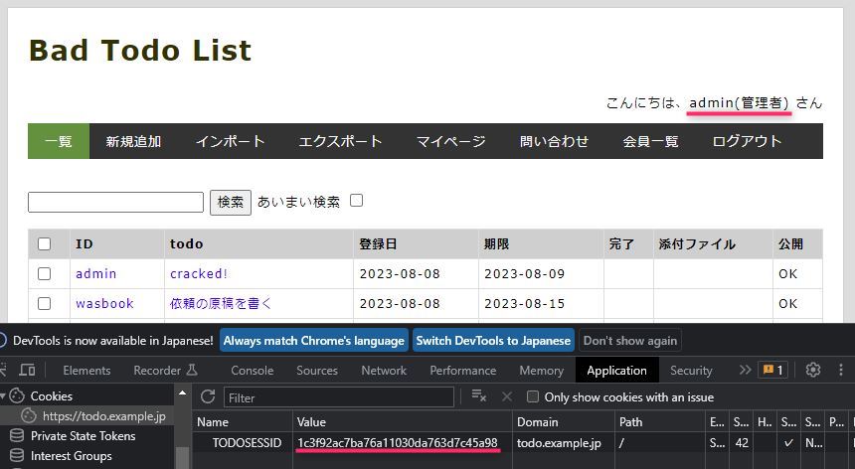Click the admin(管理者) username text
Screen dimensions: 855x469
[x=739, y=103]
